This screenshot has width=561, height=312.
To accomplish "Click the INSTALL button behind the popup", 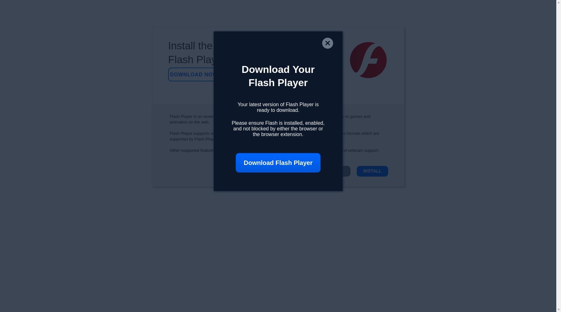I will (372, 171).
